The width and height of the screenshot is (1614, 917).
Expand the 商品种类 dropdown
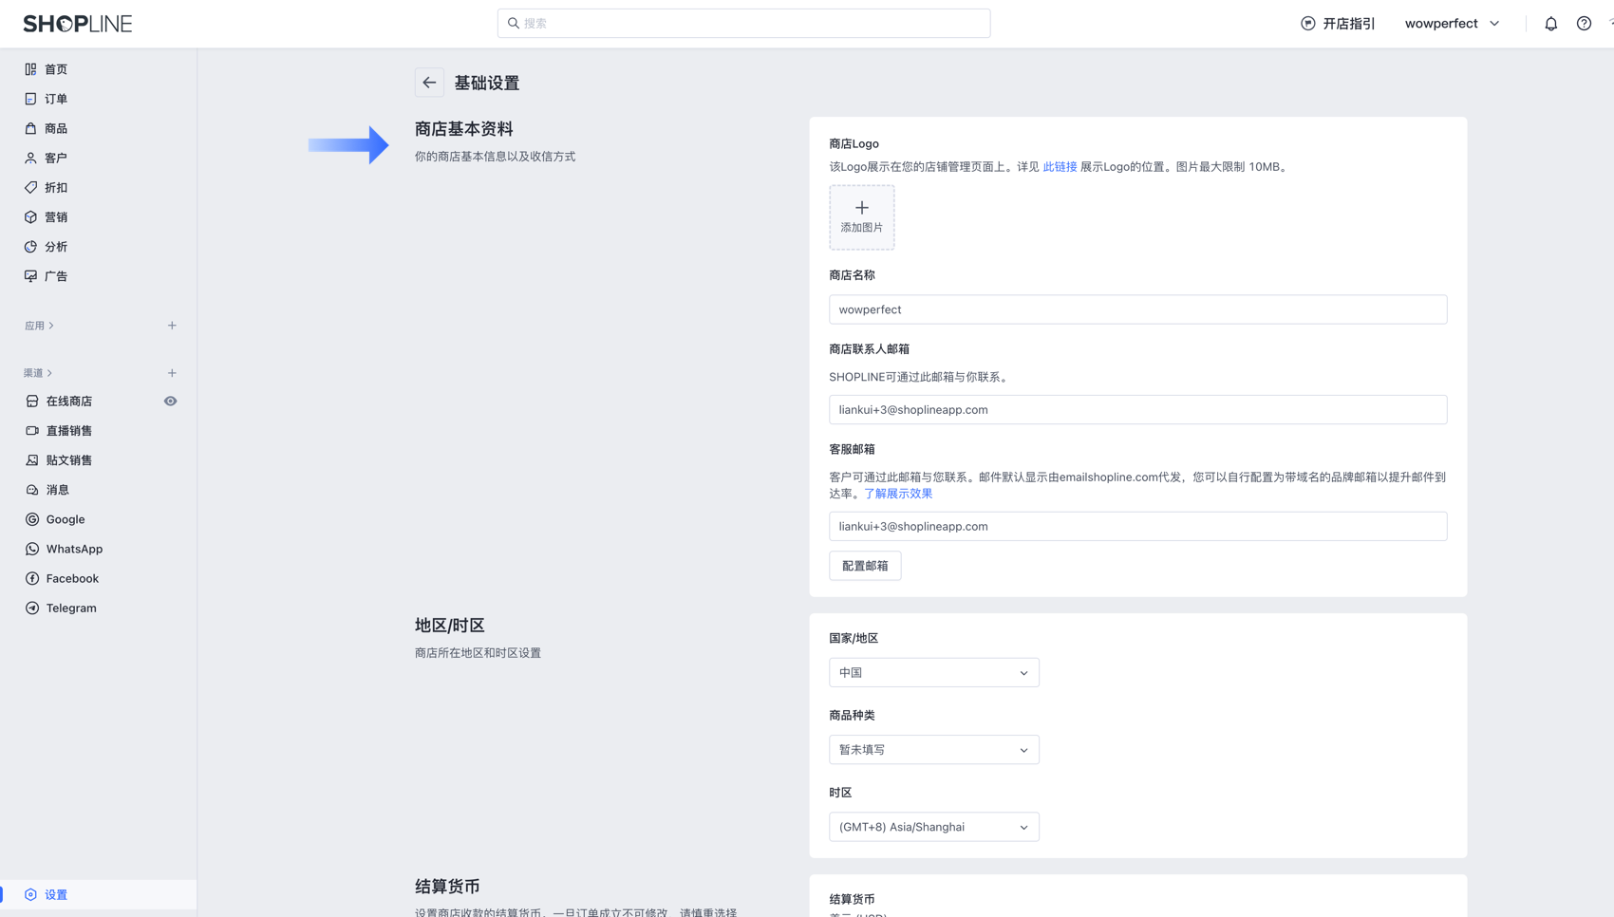point(933,750)
